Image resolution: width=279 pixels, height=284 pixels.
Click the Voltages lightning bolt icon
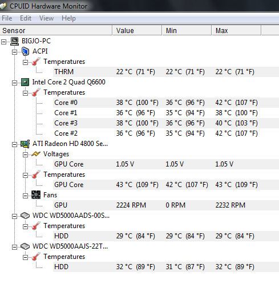click(36, 154)
